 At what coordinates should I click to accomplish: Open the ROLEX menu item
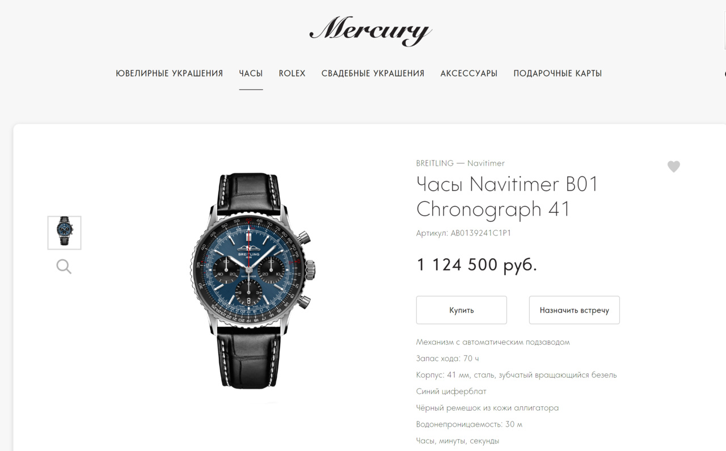point(292,73)
